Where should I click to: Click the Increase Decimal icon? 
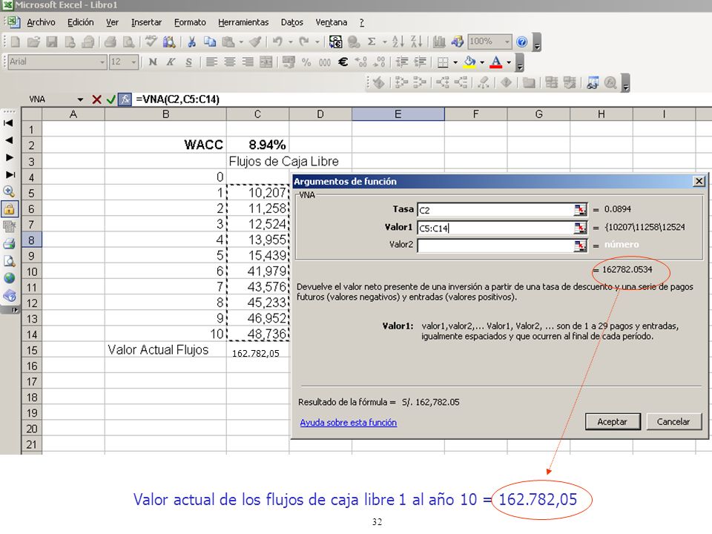click(361, 62)
